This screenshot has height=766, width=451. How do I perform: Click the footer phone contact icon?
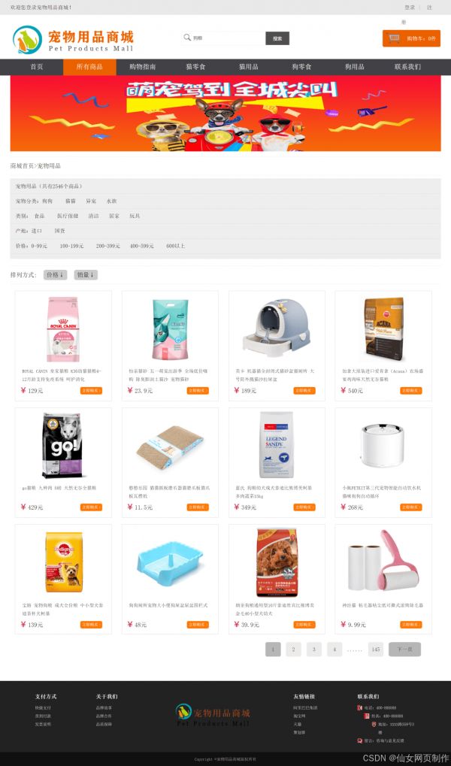[x=359, y=707]
